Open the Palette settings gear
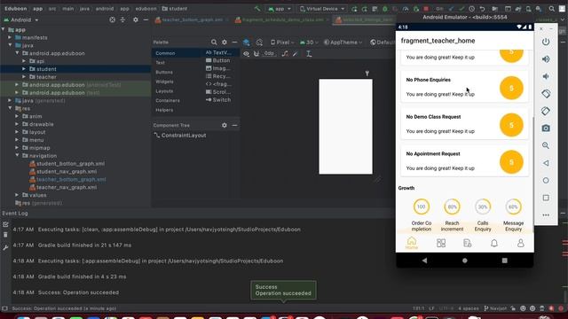 tap(225, 43)
